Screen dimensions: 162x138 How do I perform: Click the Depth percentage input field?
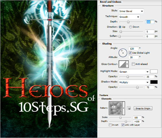pos(150,22)
